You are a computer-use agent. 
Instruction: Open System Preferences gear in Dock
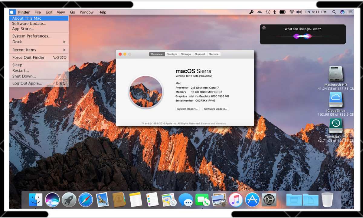point(269,200)
